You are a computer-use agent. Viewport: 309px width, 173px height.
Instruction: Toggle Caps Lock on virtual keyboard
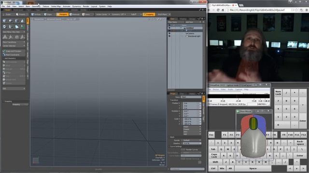tap(214, 156)
